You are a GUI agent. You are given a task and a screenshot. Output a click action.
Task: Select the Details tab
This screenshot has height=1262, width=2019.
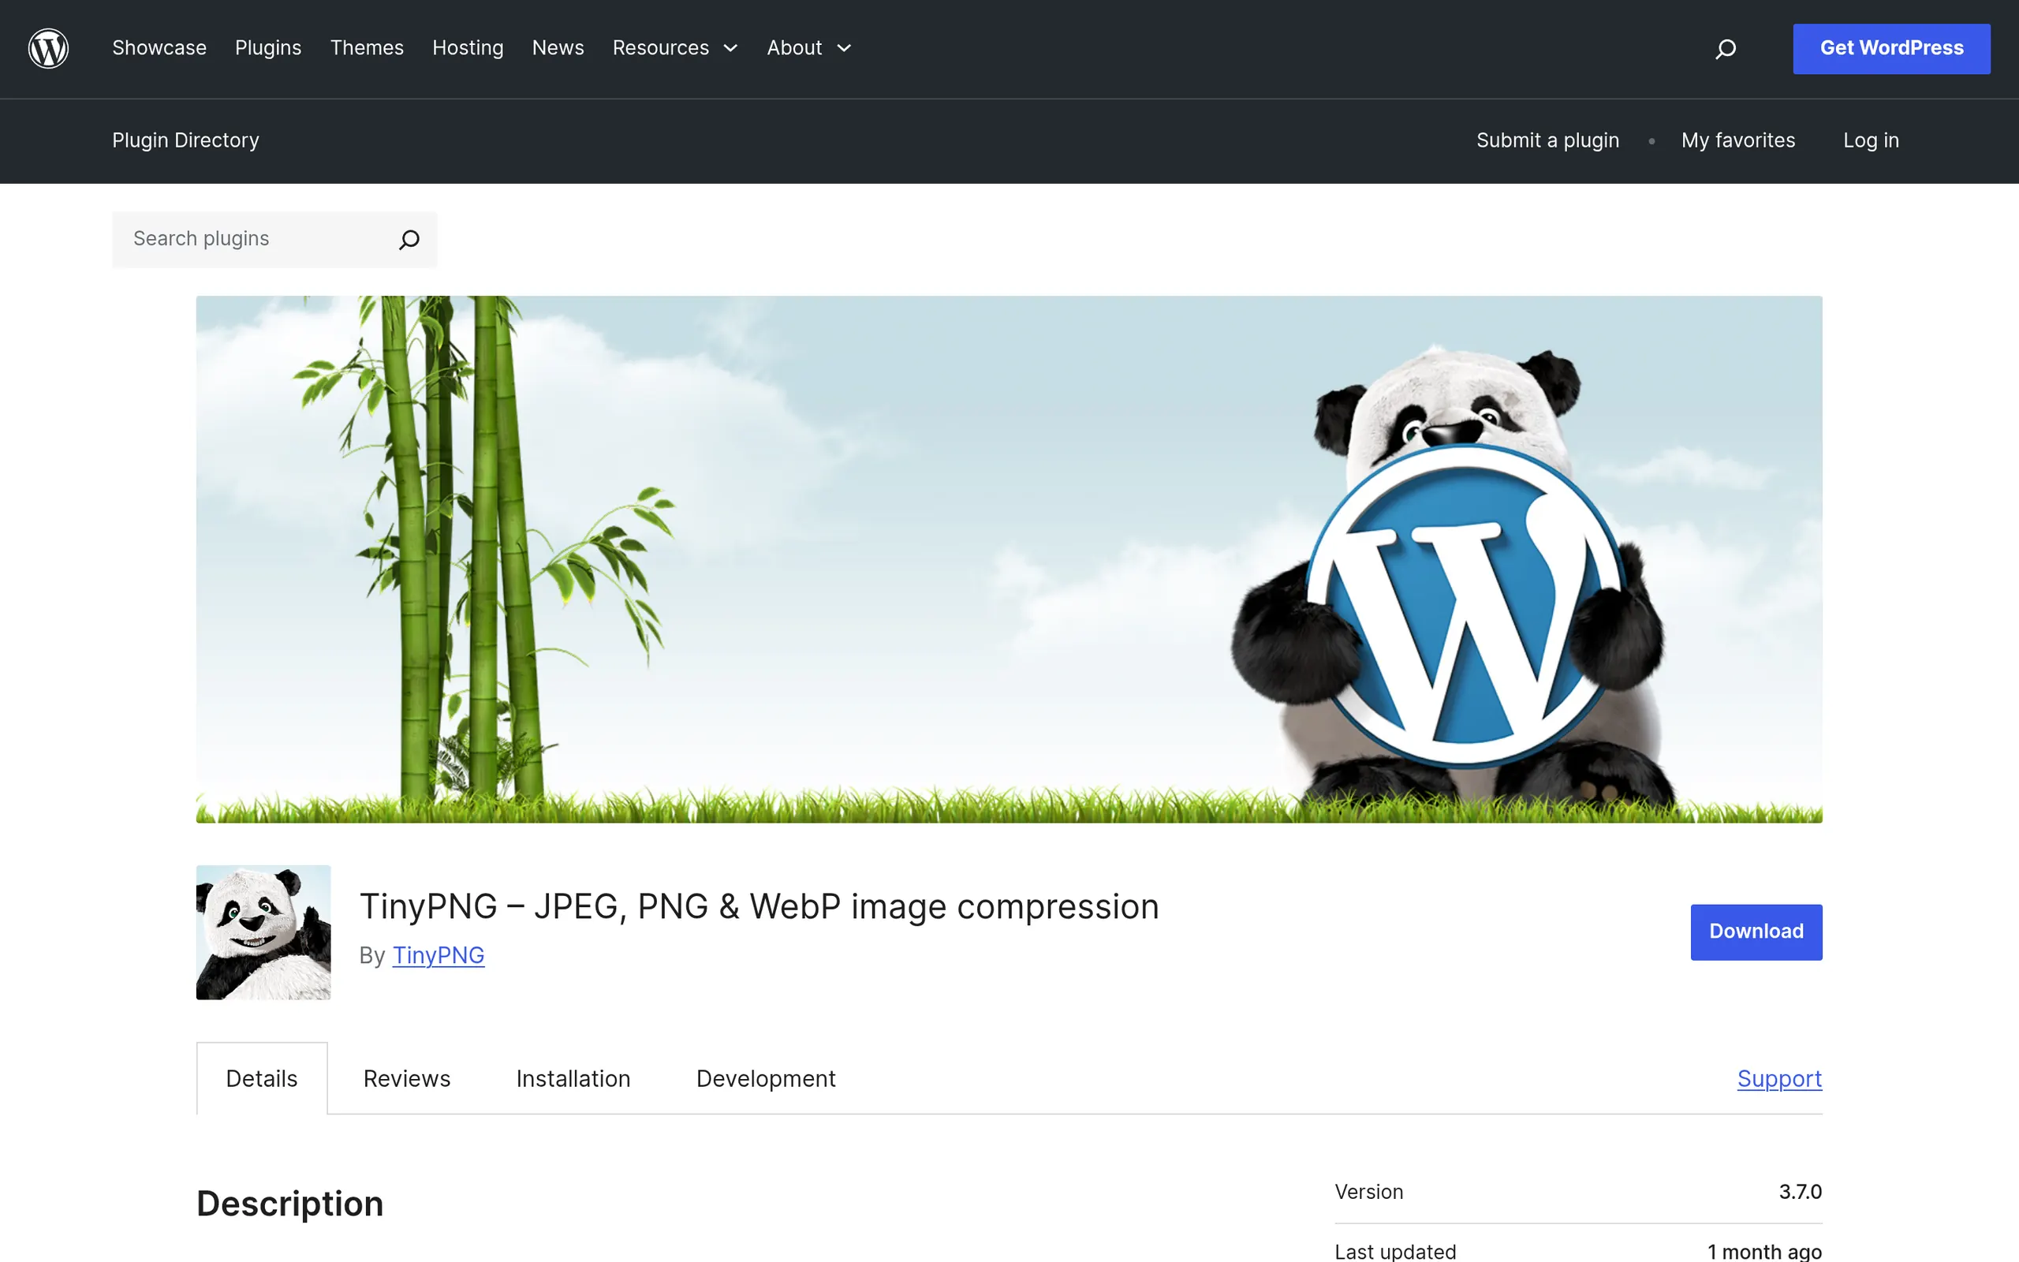click(x=261, y=1078)
